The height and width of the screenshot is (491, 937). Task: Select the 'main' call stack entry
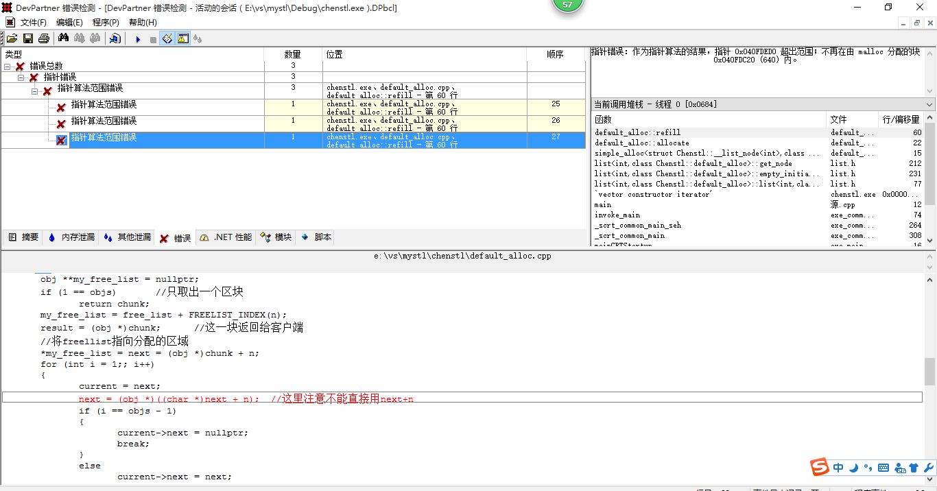point(757,204)
